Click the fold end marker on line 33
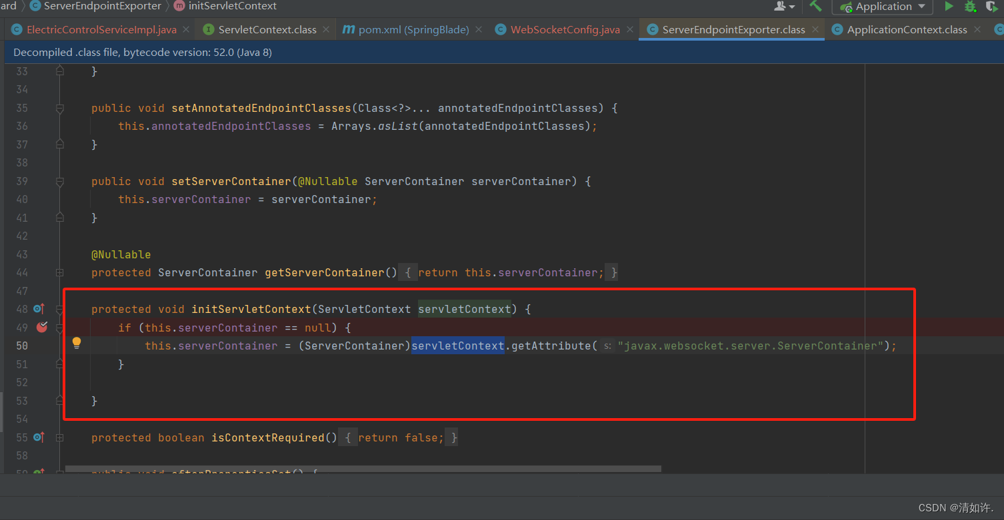Viewport: 1004px width, 520px height. point(60,71)
